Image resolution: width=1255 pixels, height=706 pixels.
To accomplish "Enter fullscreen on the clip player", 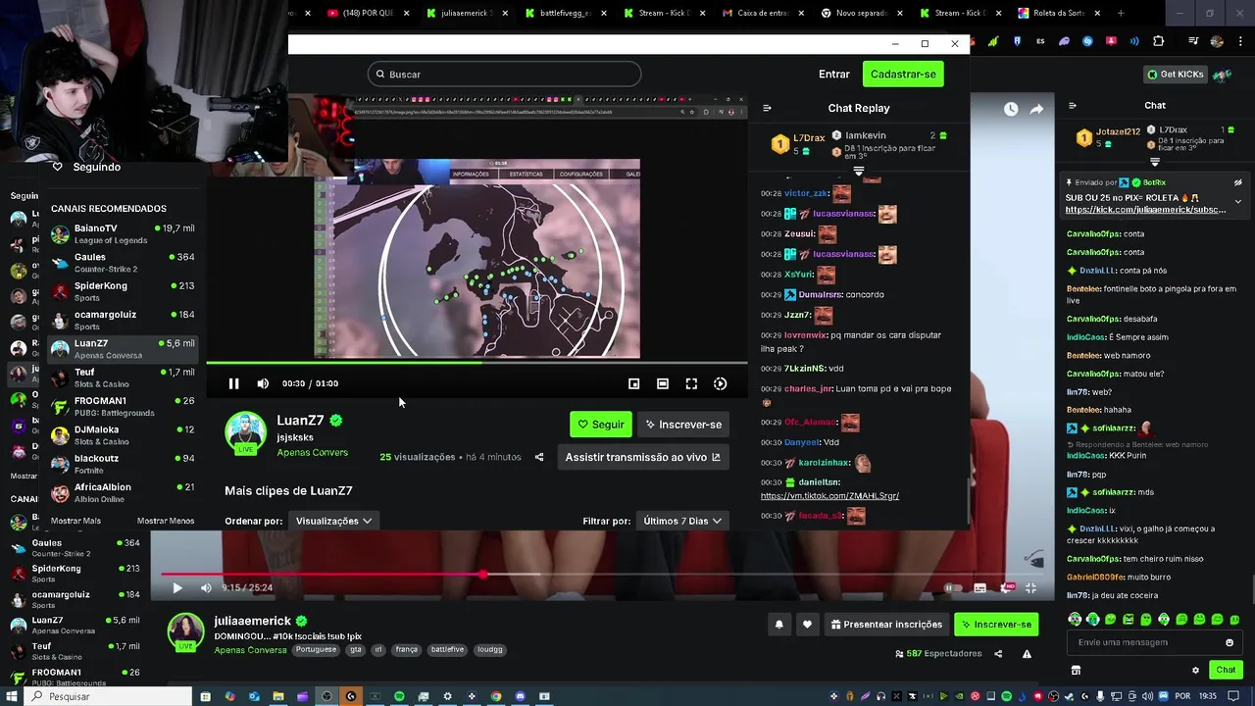I will (691, 383).
